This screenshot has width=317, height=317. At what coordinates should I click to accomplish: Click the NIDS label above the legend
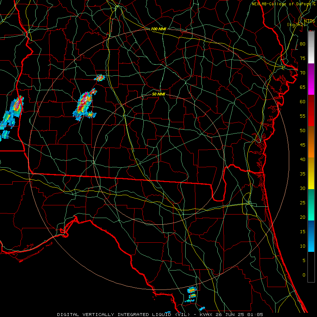(x=309, y=21)
